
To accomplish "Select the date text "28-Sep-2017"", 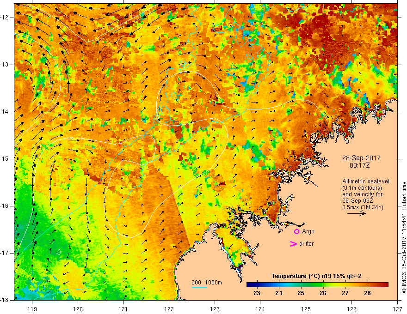I will pyautogui.click(x=361, y=158).
